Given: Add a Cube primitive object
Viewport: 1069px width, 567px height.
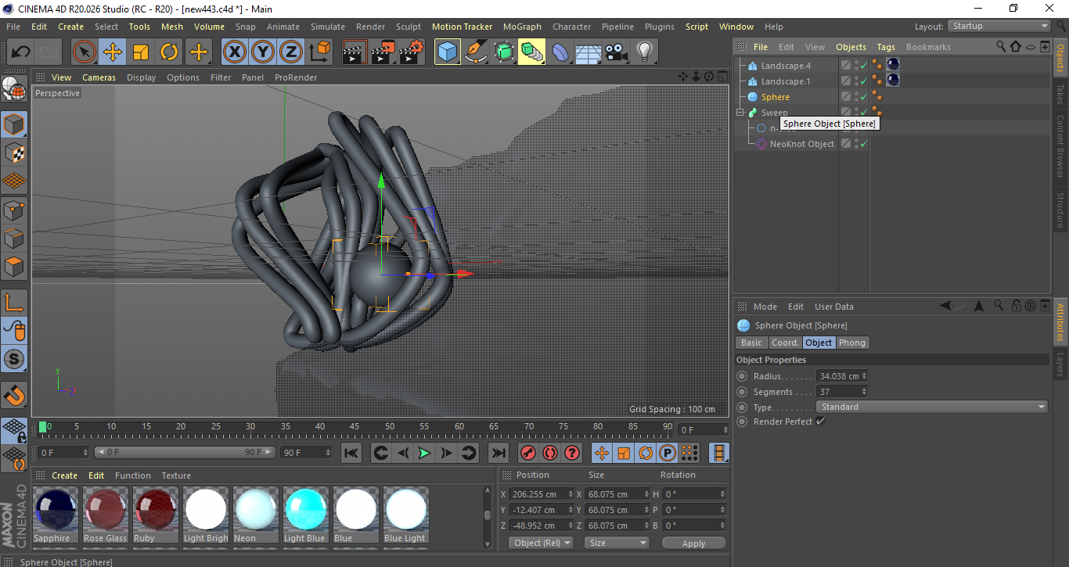Looking at the screenshot, I should coord(448,52).
